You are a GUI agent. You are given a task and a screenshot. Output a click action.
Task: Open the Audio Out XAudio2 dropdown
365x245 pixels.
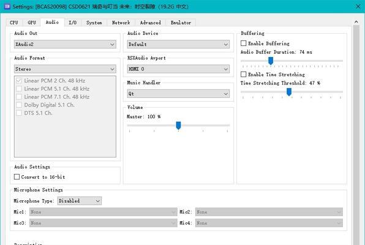65,44
